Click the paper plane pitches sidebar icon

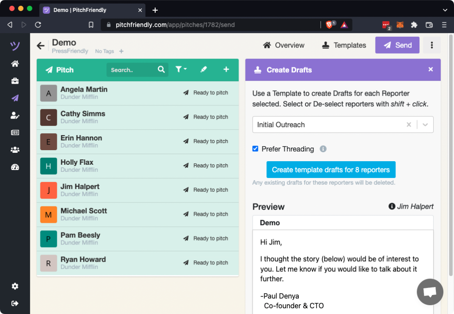click(x=15, y=98)
